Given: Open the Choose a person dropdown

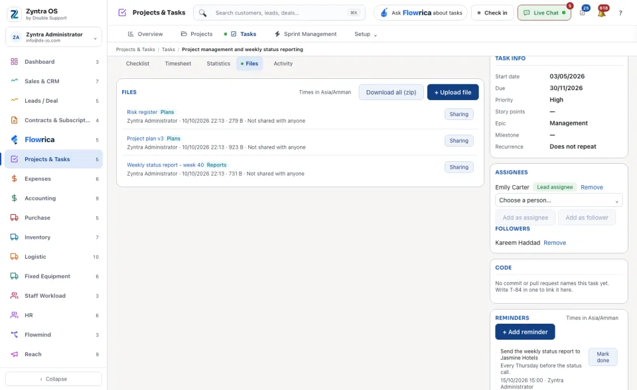Looking at the screenshot, I should coord(559,200).
